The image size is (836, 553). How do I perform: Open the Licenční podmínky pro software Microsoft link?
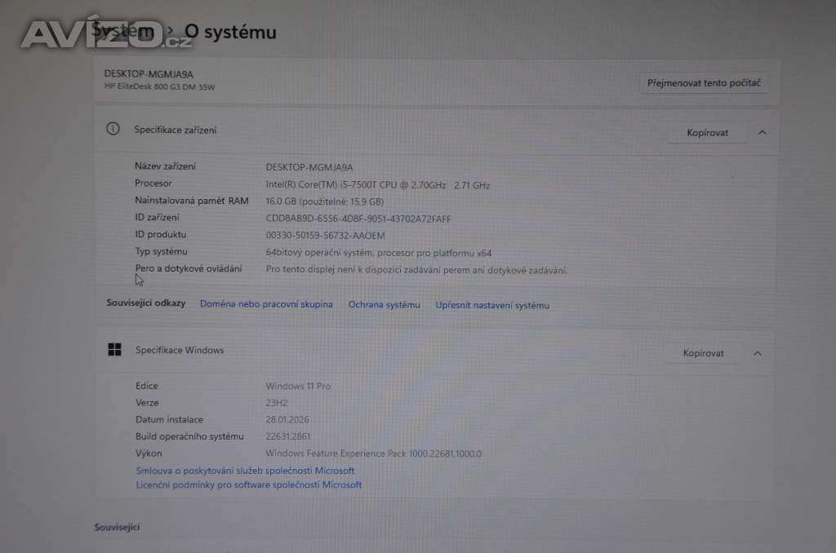click(x=248, y=484)
